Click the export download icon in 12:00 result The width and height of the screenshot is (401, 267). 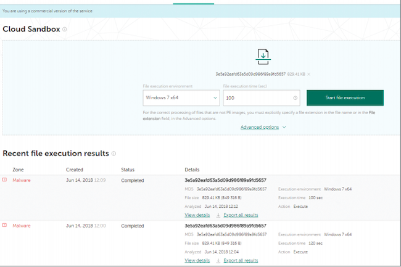(218, 261)
